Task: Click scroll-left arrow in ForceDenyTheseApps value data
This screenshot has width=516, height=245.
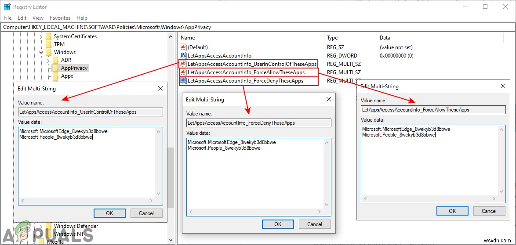Action: pyautogui.click(x=191, y=212)
